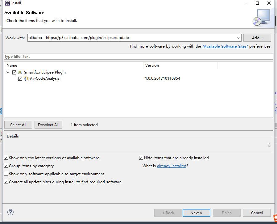
Task: Collapse the Smartfox Eclipse Plugin tree node
Action: (8, 72)
